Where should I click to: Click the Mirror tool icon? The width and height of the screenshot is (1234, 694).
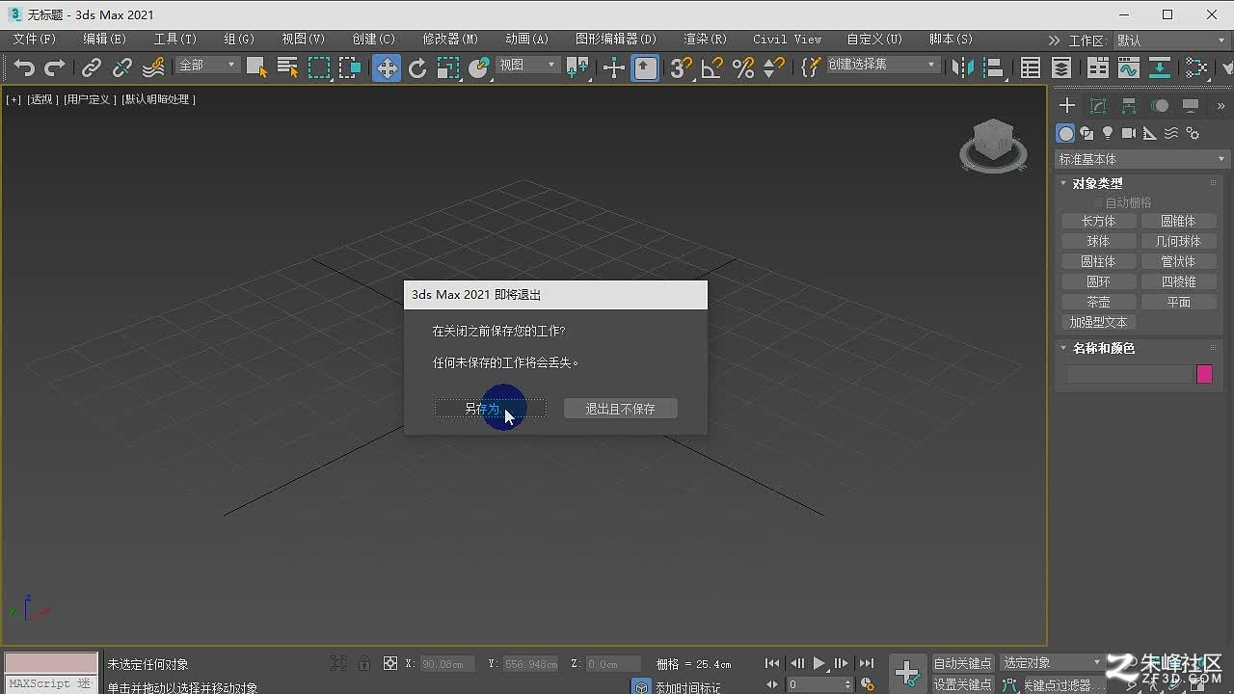pyautogui.click(x=961, y=67)
